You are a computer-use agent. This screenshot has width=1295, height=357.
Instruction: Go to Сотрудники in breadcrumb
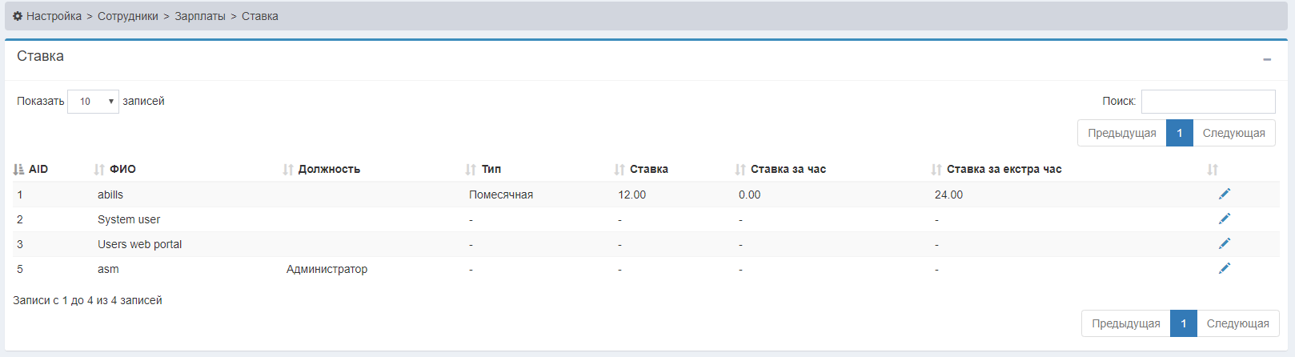point(128,16)
